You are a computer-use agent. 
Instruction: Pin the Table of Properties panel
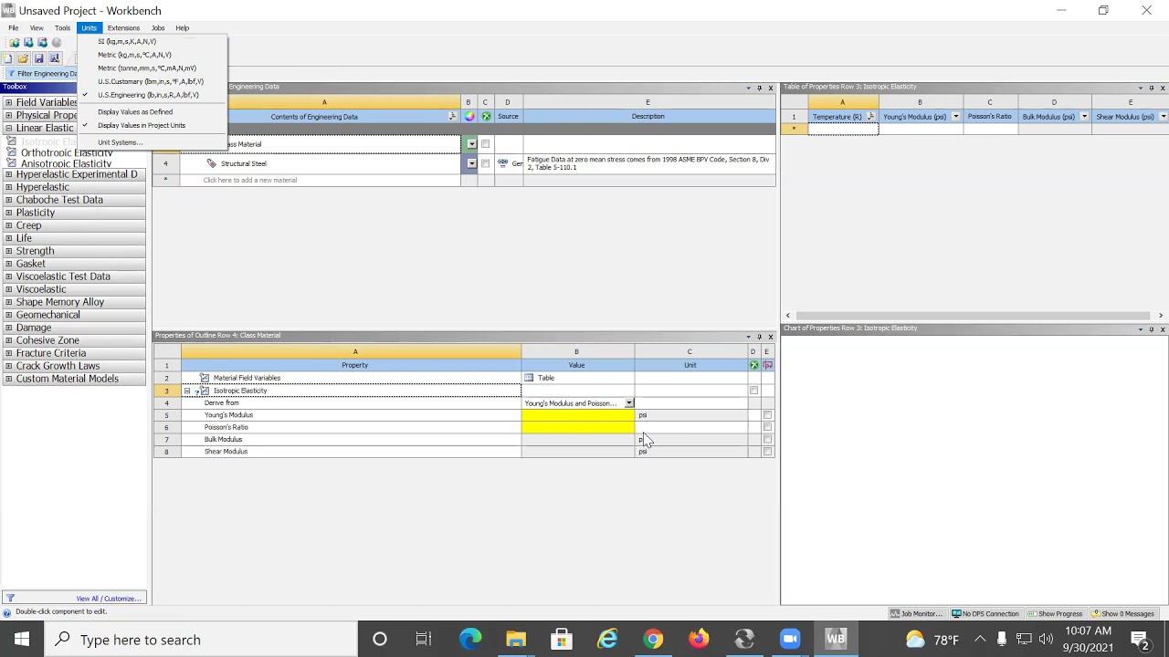pyautogui.click(x=1151, y=88)
